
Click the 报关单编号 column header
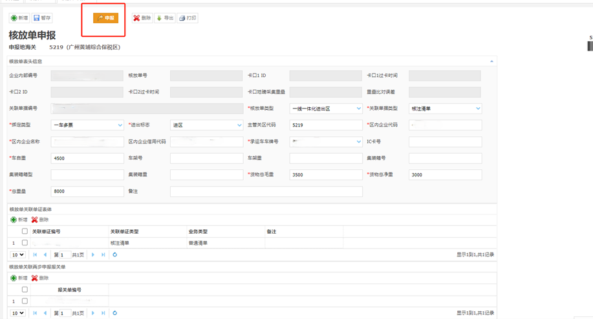tap(70, 290)
